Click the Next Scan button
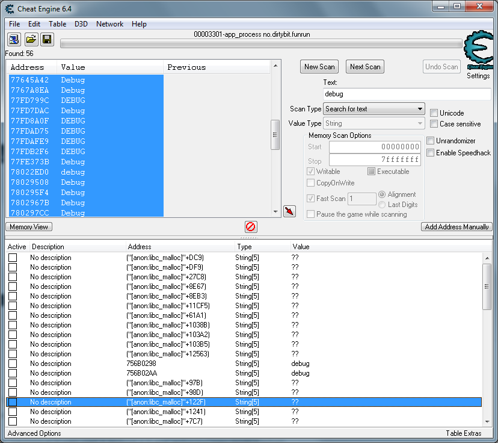 tap(365, 67)
